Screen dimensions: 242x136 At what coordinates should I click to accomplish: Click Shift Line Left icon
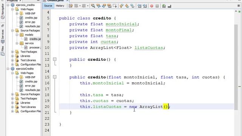(140, 6)
